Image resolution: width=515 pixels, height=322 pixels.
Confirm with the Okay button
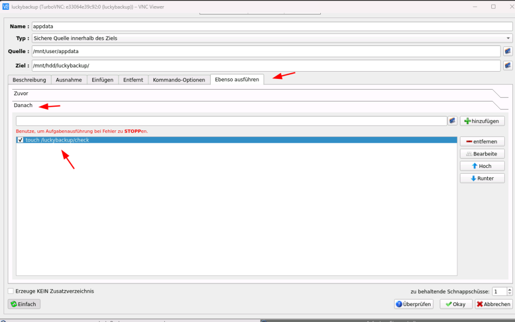point(456,304)
